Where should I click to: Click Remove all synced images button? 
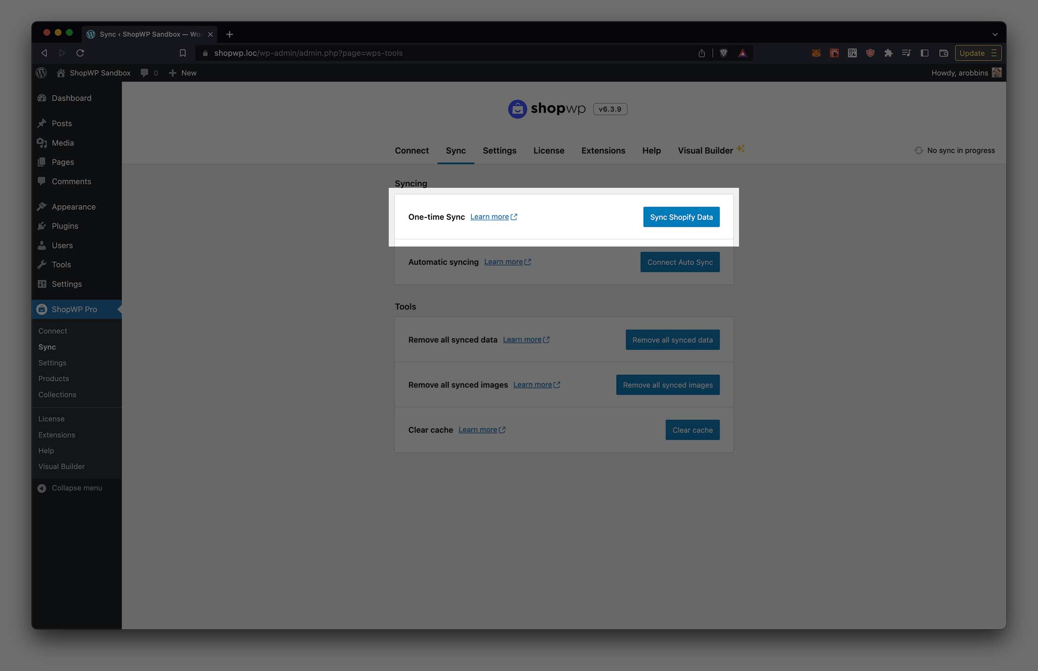(x=668, y=385)
